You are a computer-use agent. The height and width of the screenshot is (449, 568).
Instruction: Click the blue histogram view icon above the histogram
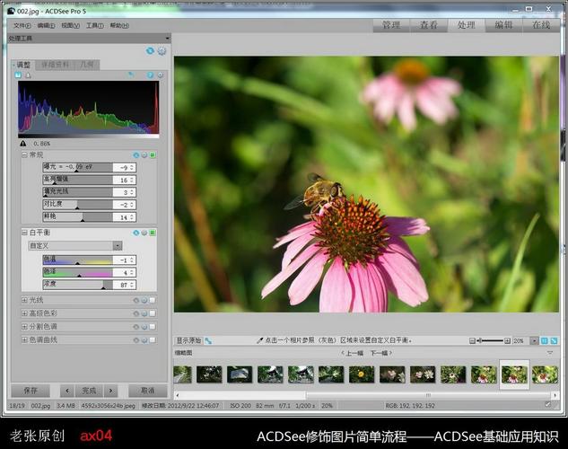coord(18,75)
